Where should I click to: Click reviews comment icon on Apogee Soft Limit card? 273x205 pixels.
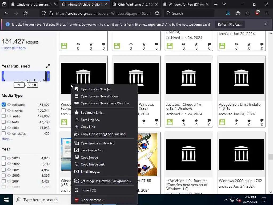coord(262,120)
